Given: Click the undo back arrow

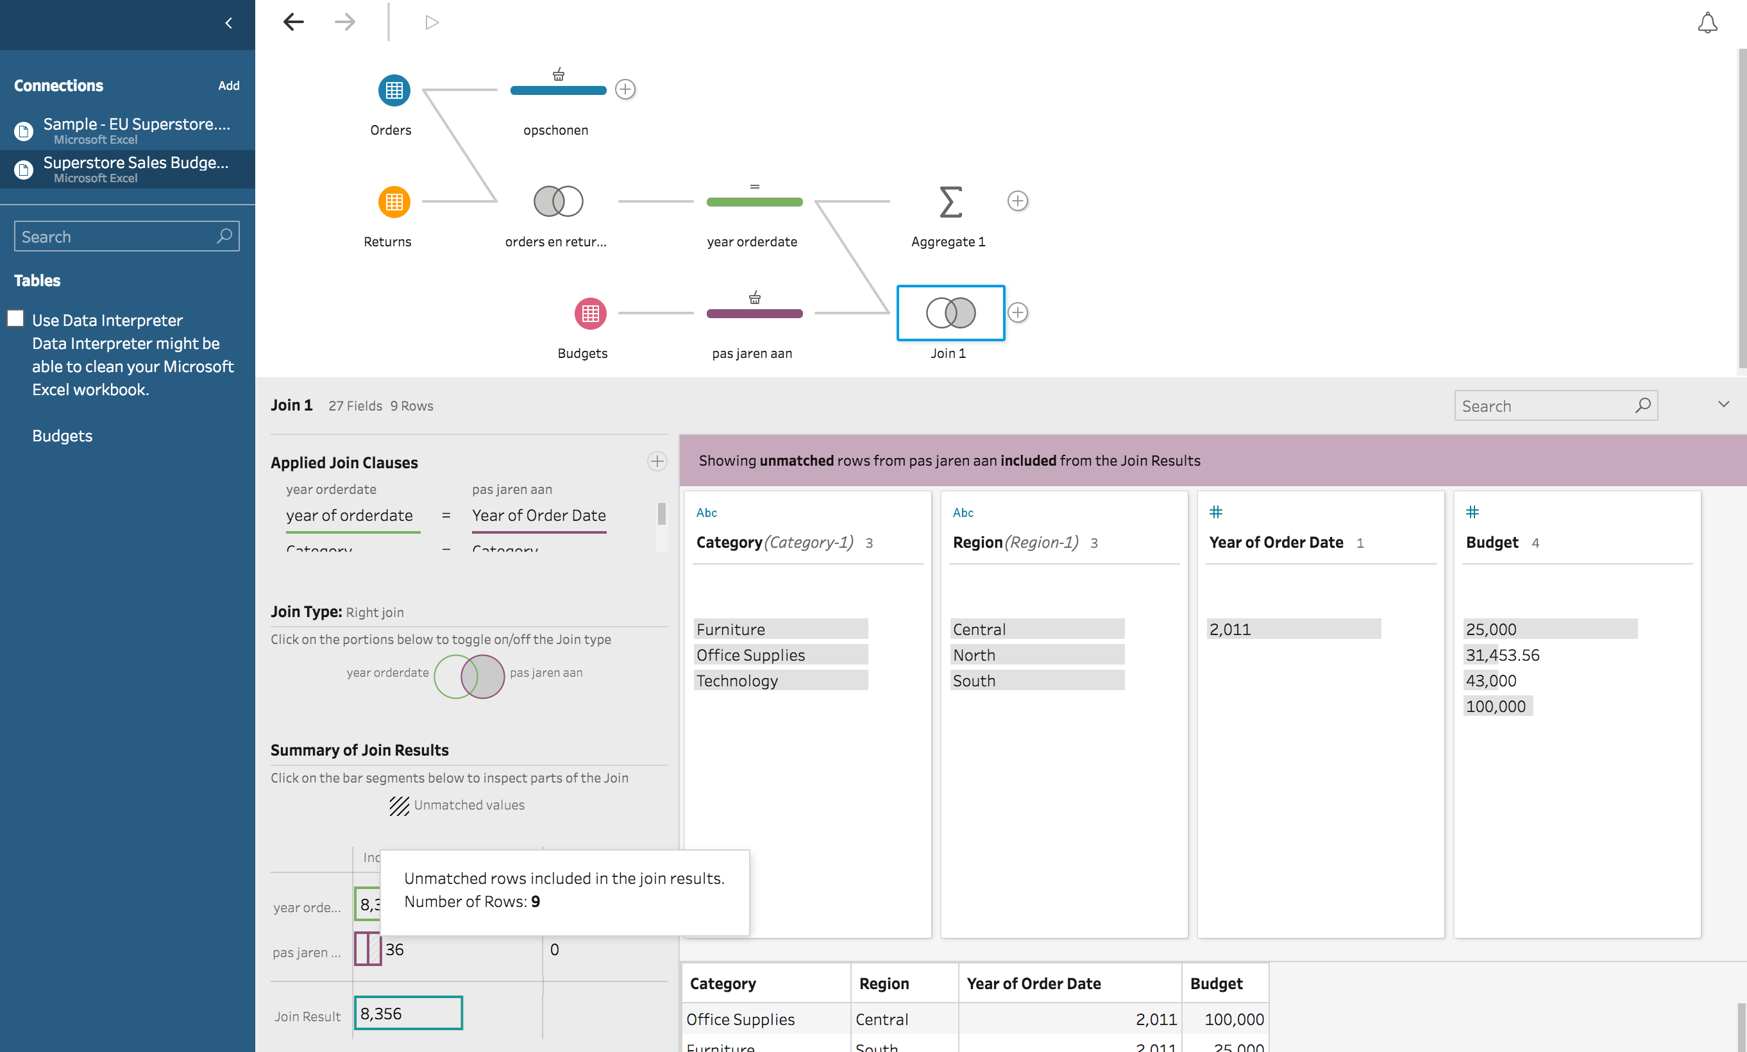Looking at the screenshot, I should click(293, 22).
